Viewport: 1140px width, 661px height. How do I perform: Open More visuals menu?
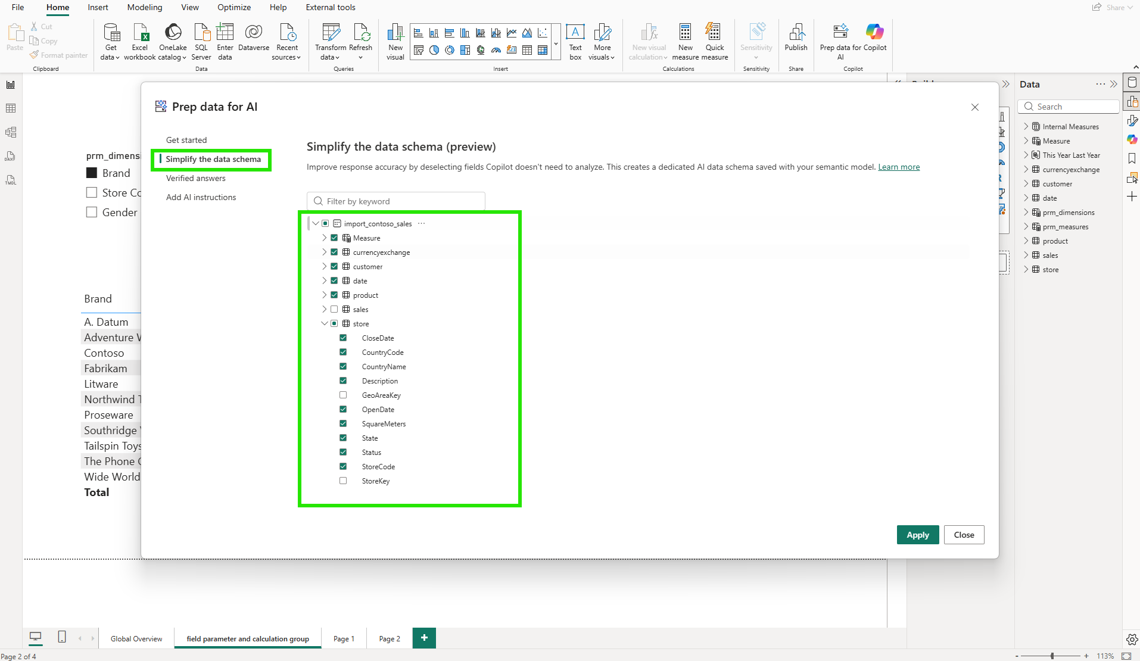click(602, 42)
